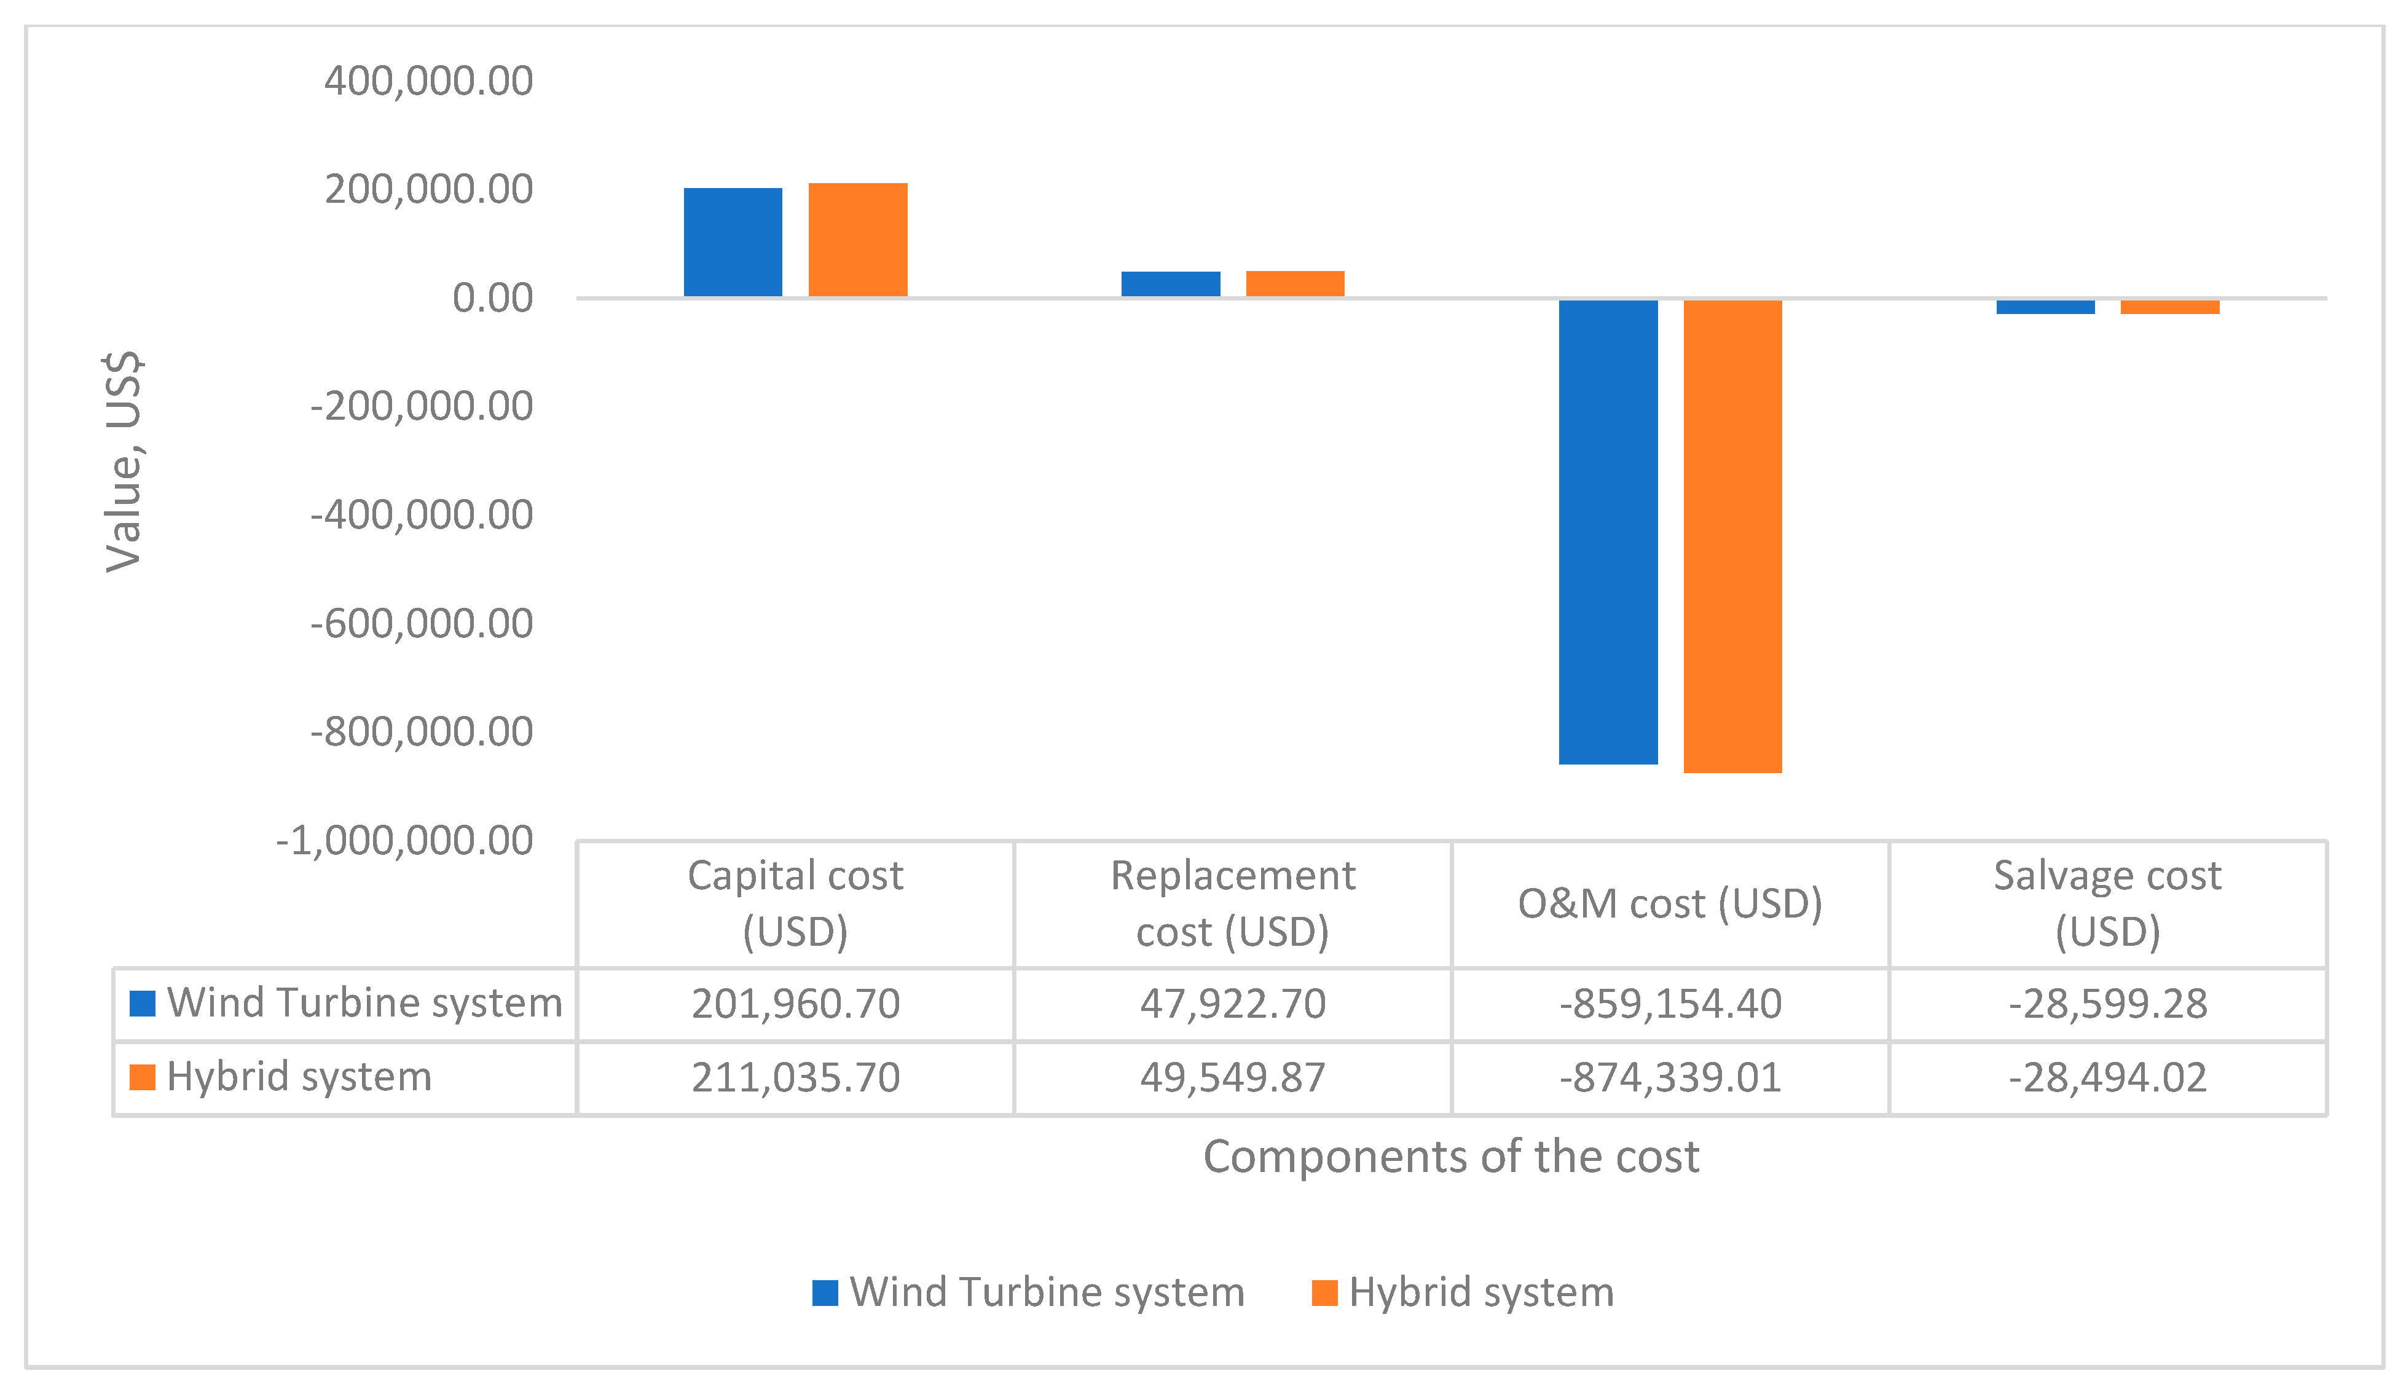Click the 'Hybrid system' text in the bottom legend
This screenshot has width=2406, height=1392.
pos(1481,1292)
